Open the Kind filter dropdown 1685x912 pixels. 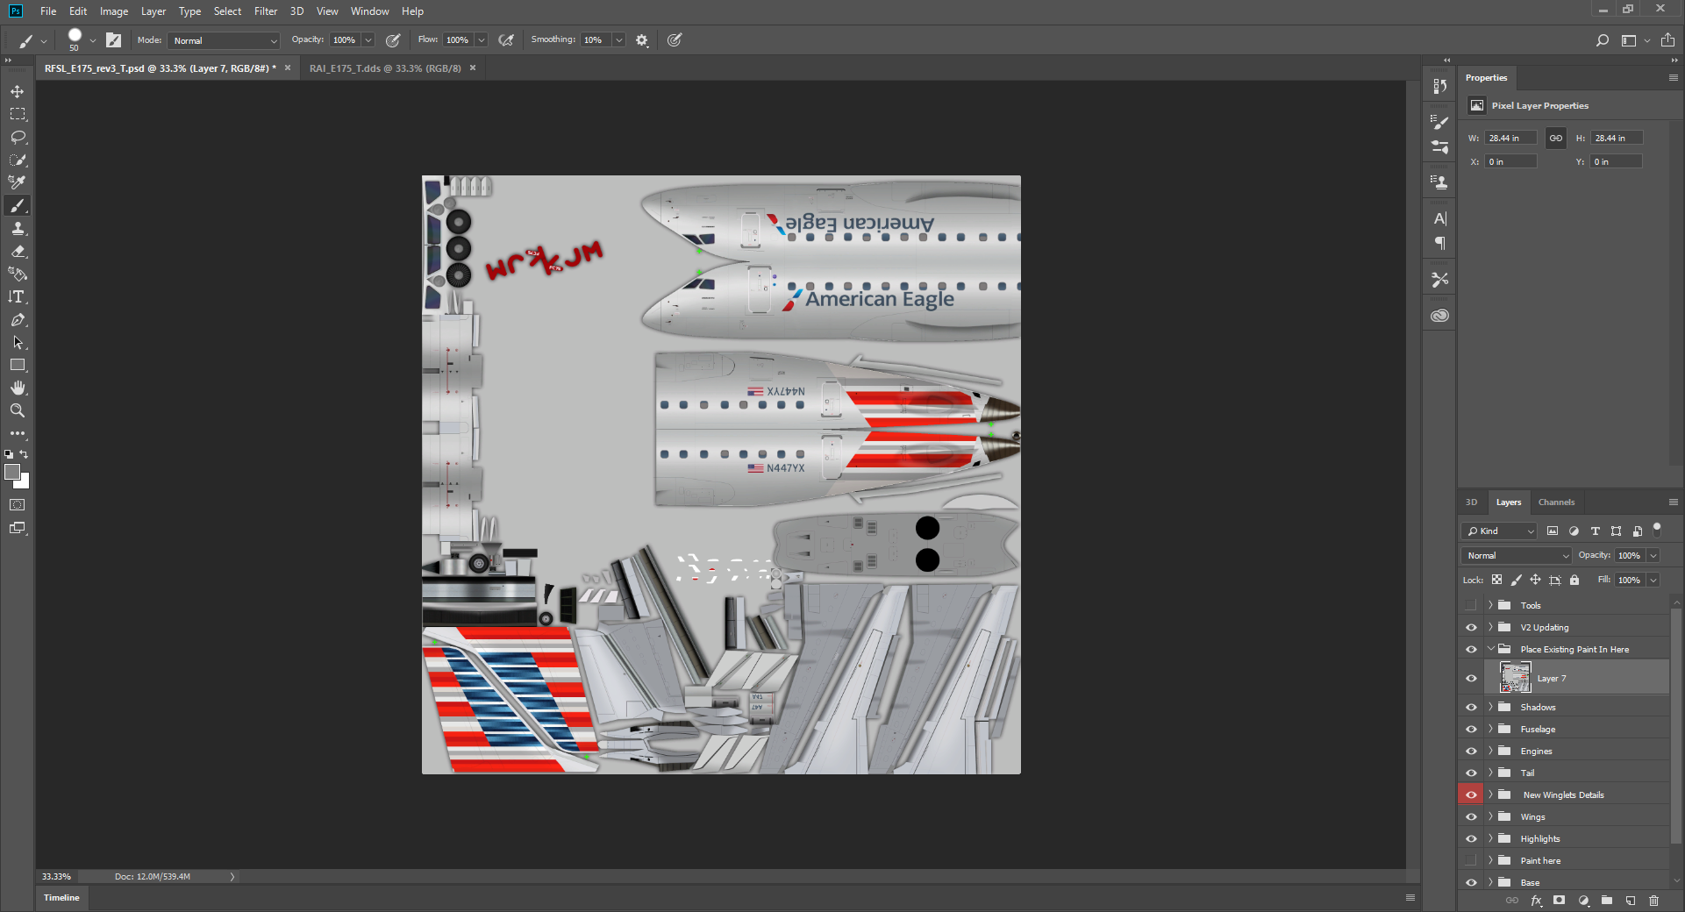pos(1499,531)
